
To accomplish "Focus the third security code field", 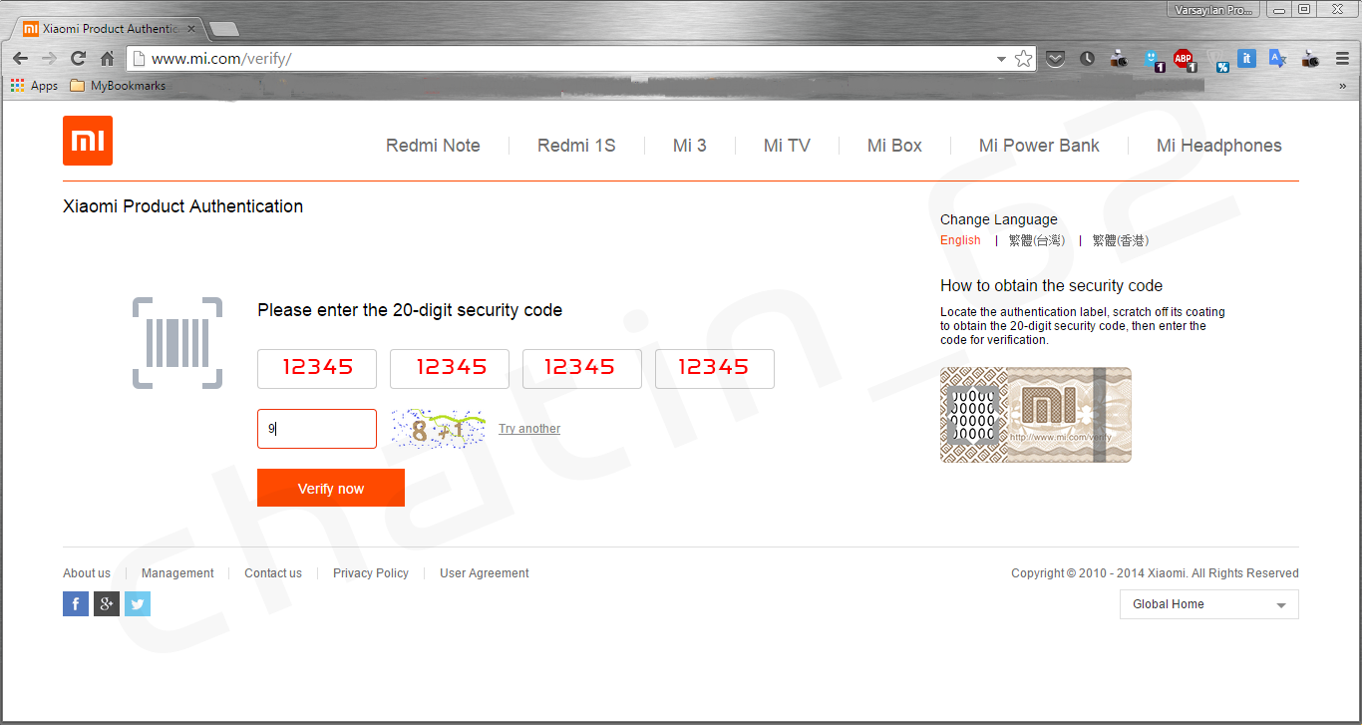I will tap(582, 369).
